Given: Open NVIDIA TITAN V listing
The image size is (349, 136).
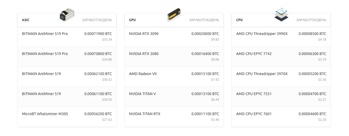Looking at the screenshot, I should coord(142,94).
